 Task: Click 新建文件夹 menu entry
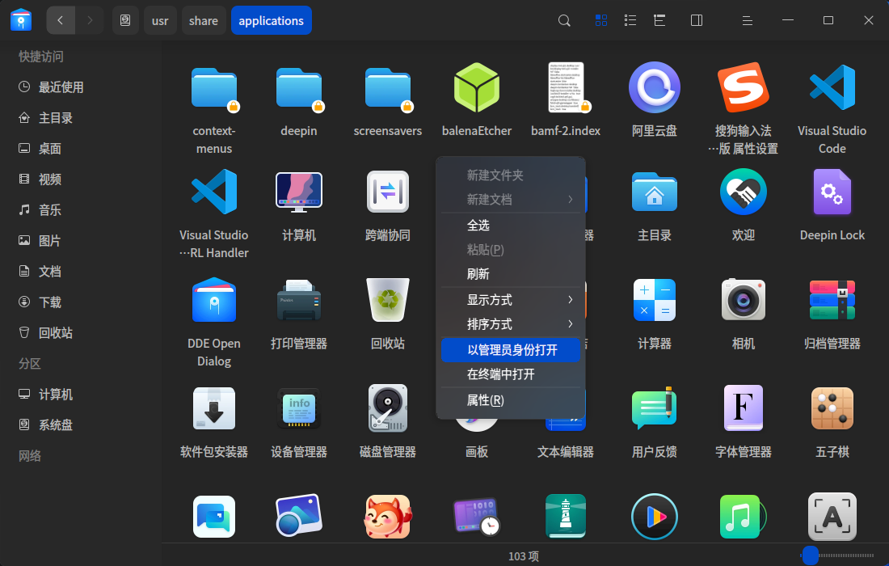click(x=511, y=175)
